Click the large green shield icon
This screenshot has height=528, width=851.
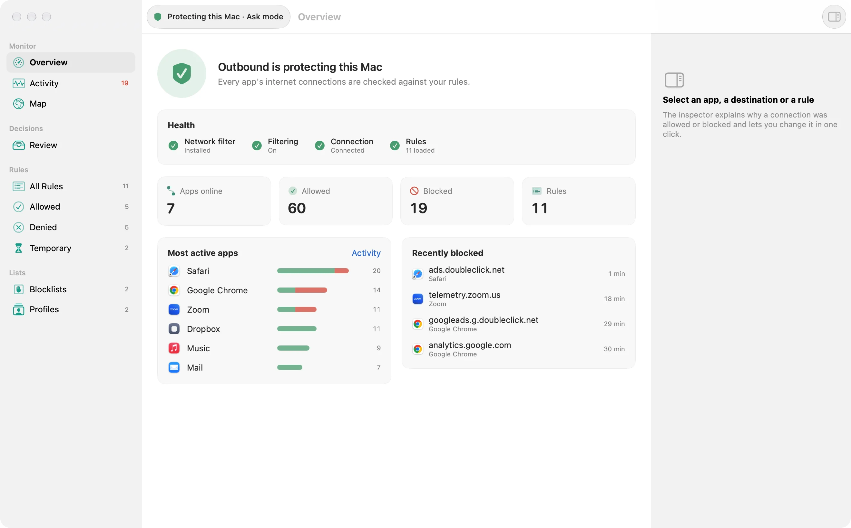(x=181, y=73)
